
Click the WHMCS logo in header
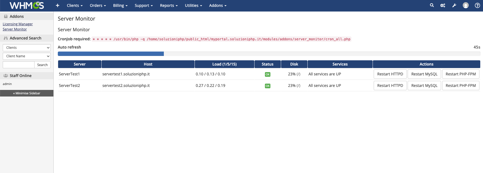pyautogui.click(x=27, y=5)
